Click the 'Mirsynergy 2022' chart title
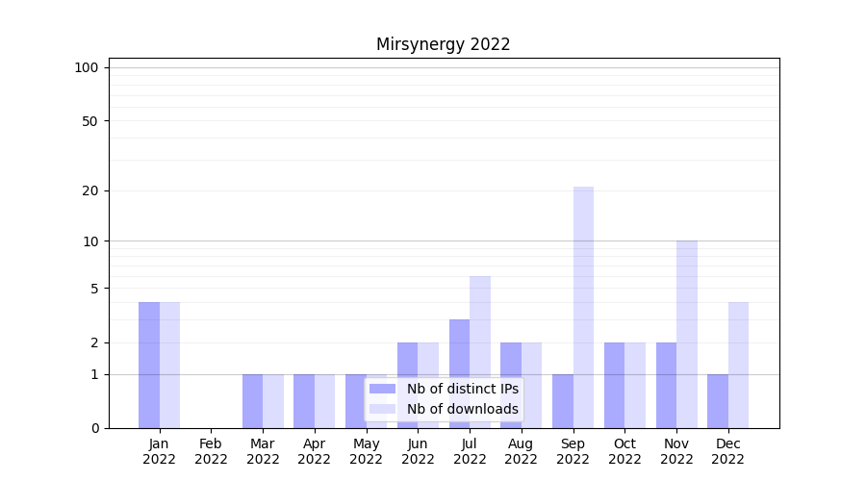The image size is (866, 481). [443, 44]
